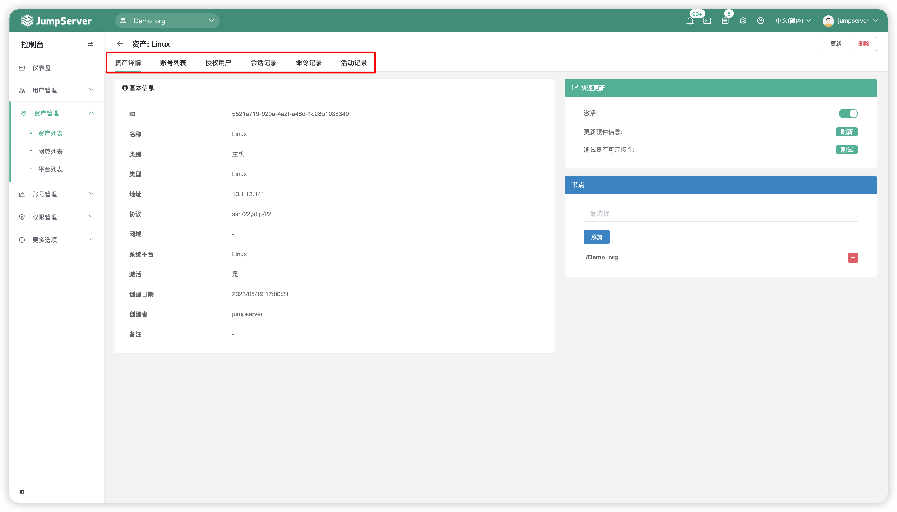Click the protocol value ssh/22,sftp/22
The image size is (897, 512).
pos(251,214)
